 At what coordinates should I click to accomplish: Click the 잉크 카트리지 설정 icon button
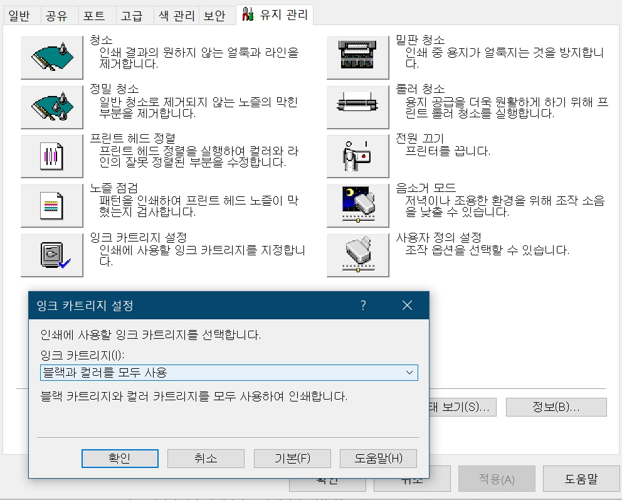52,255
